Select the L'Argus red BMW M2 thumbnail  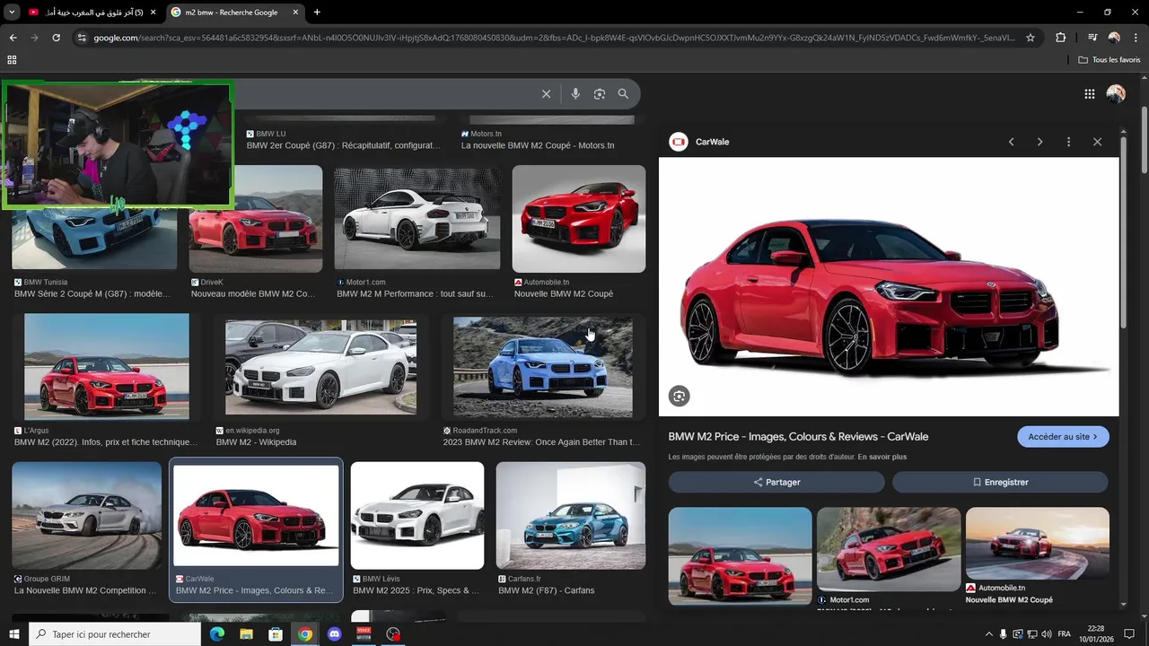[107, 366]
